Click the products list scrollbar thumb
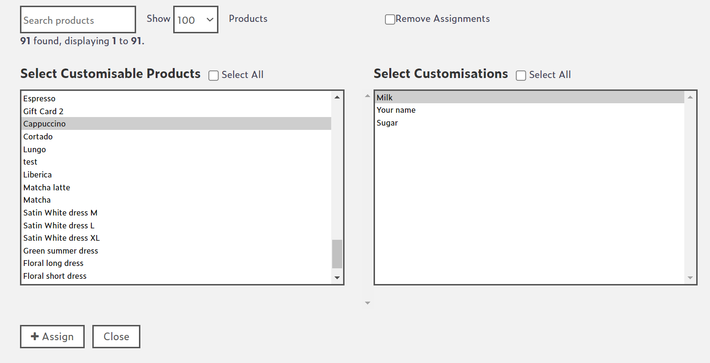 coord(337,254)
